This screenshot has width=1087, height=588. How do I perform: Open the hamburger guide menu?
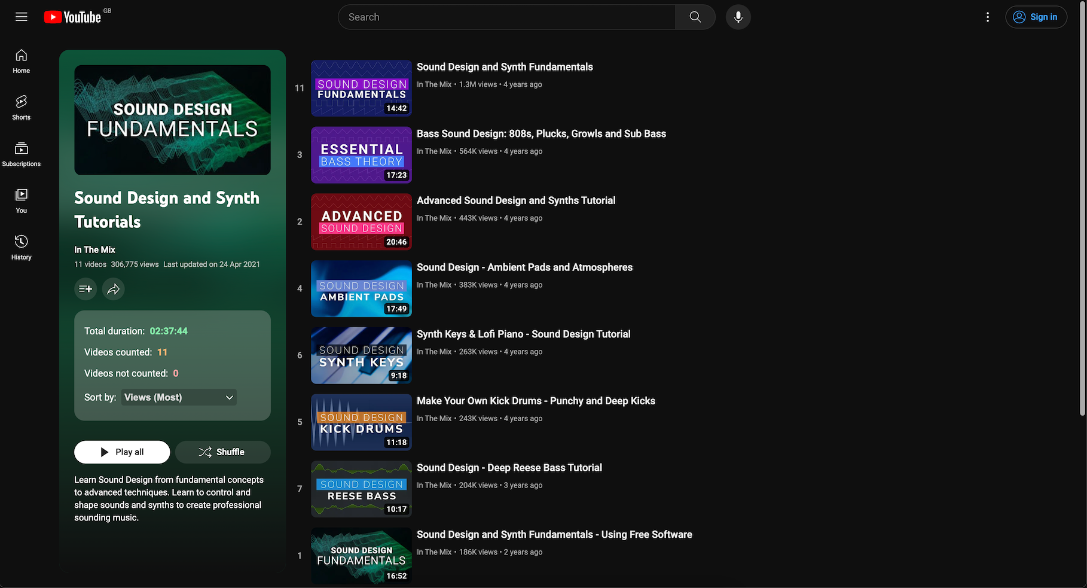(22, 17)
